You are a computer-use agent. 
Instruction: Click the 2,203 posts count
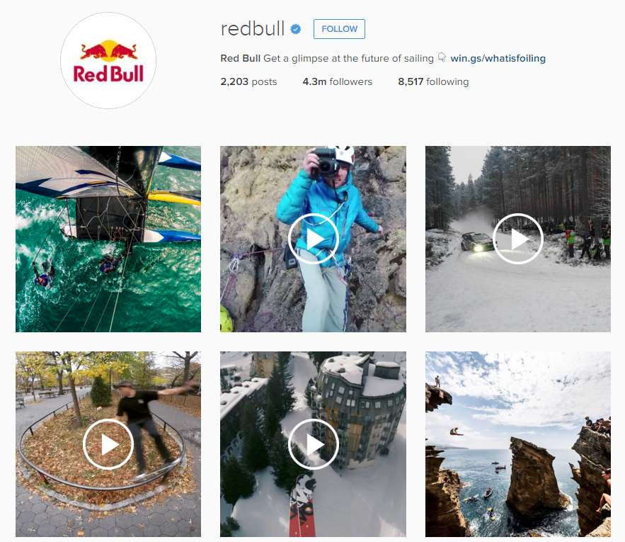[x=248, y=81]
